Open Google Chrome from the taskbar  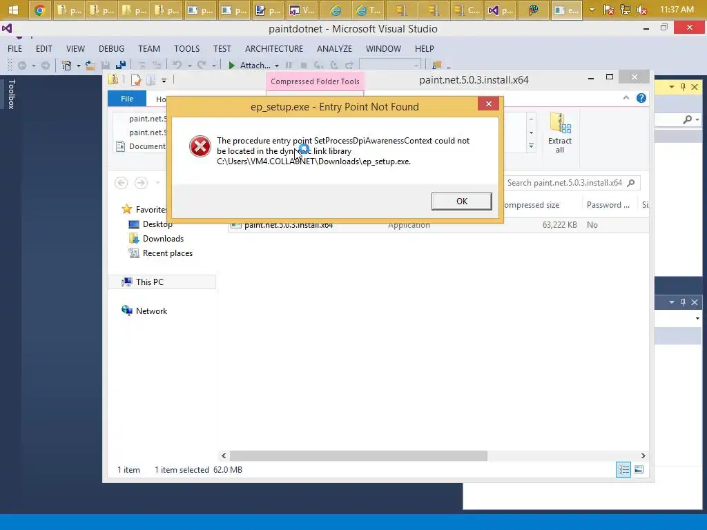[x=39, y=10]
